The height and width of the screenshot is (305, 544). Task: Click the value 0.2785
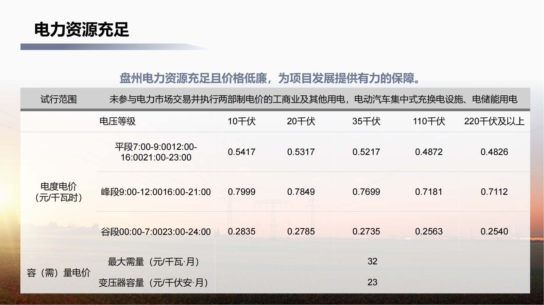[x=301, y=231]
